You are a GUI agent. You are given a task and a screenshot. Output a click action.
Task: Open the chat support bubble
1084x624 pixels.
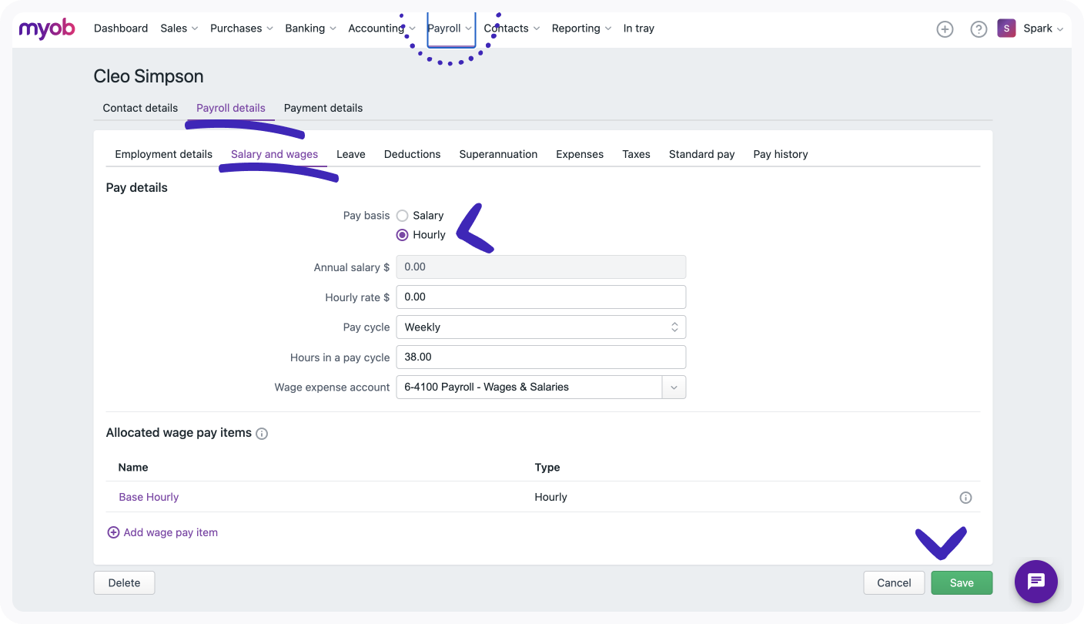coord(1035,582)
